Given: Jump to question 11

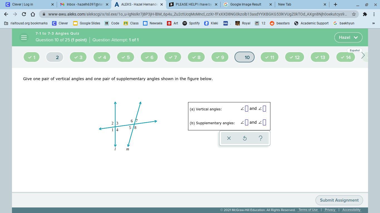Looking at the screenshot, I should click(x=270, y=57).
